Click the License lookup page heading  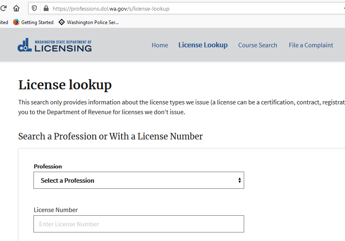tap(65, 85)
